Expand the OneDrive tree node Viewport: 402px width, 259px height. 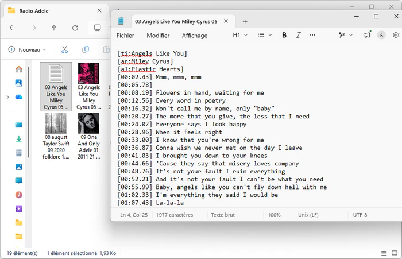click(7, 97)
